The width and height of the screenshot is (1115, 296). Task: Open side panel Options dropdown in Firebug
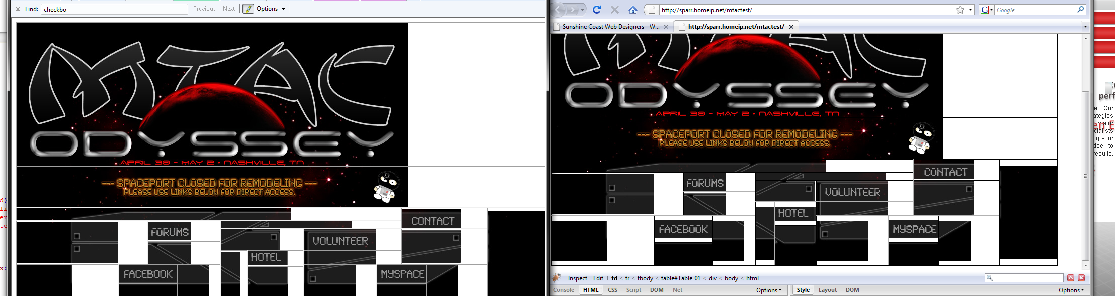(1071, 290)
